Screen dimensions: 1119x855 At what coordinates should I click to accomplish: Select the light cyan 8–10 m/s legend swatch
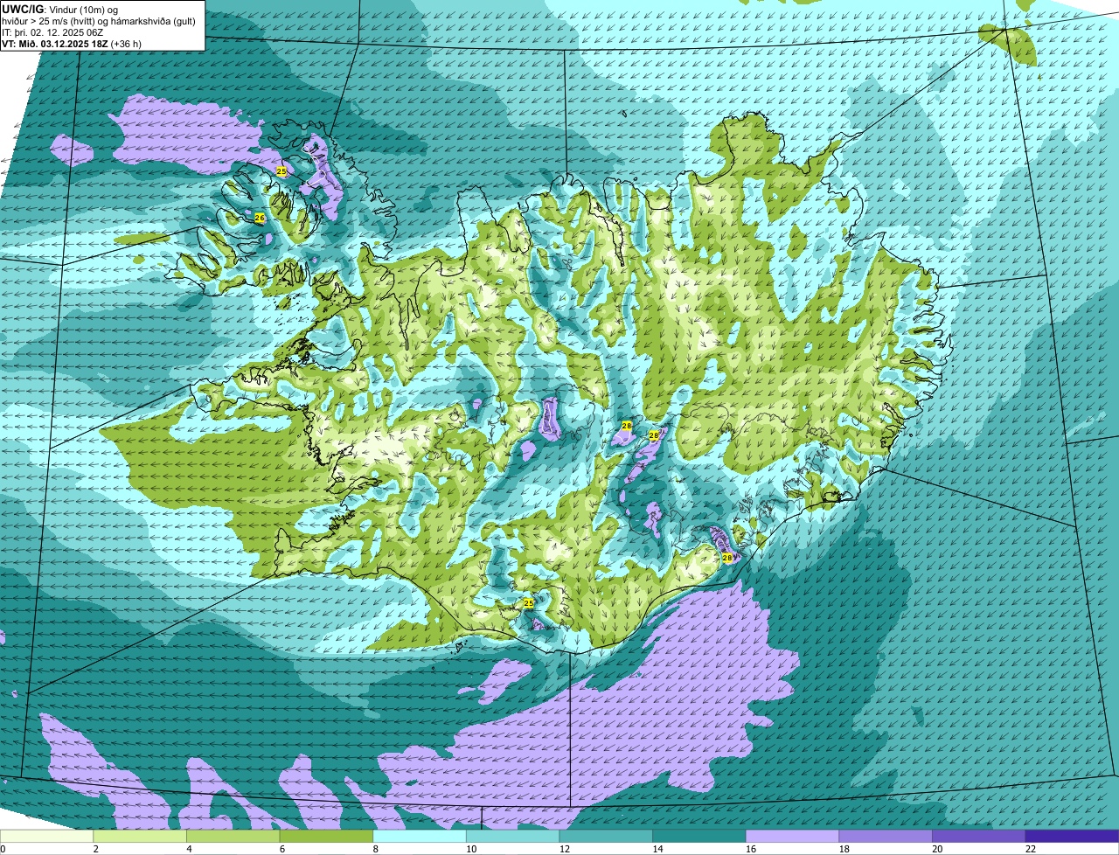pyautogui.click(x=420, y=836)
